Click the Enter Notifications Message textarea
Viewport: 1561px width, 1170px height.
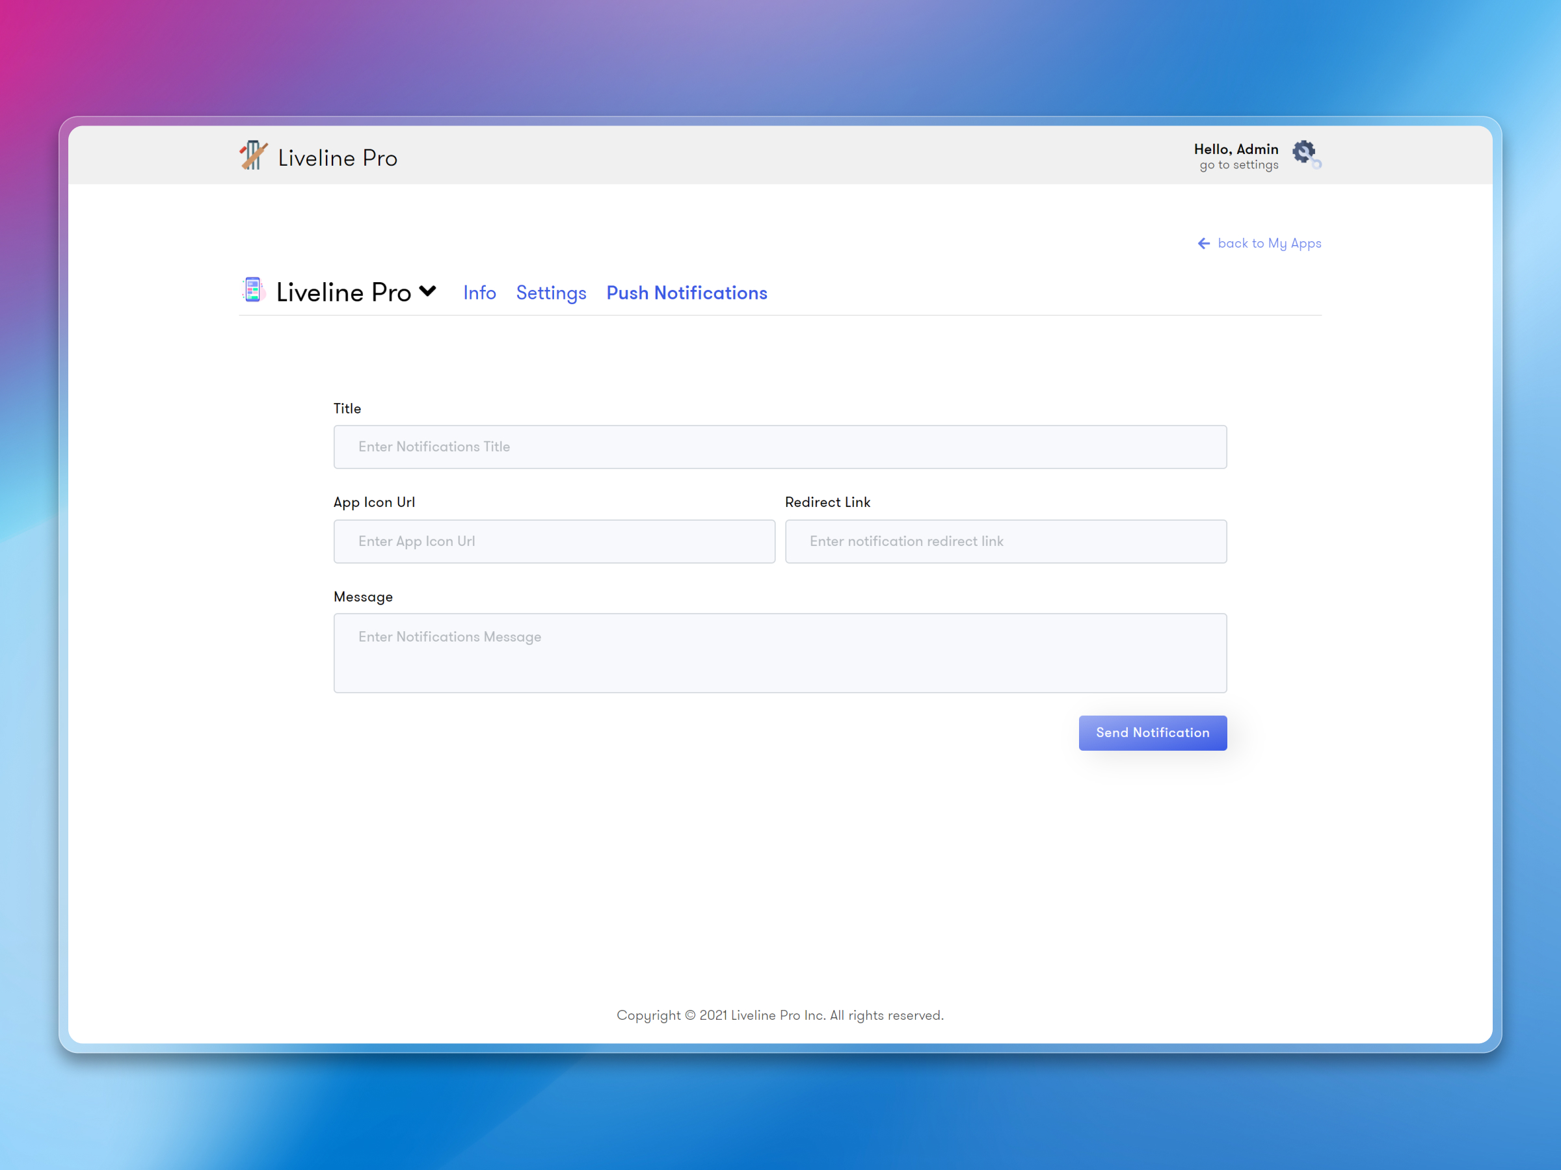pyautogui.click(x=779, y=653)
